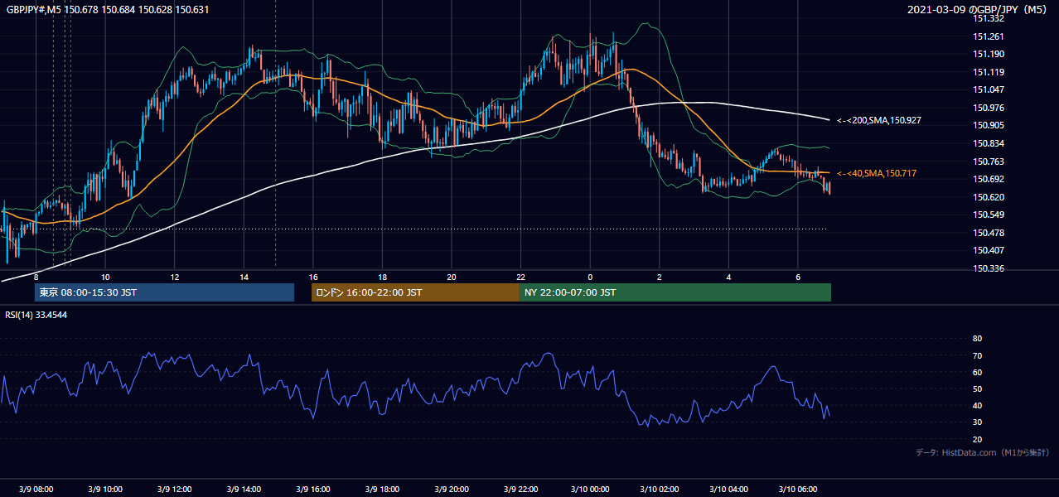Viewport: 1059px width, 497px height.
Task: Click the bottom date label '3/10 06:00'
Action: pyautogui.click(x=797, y=490)
